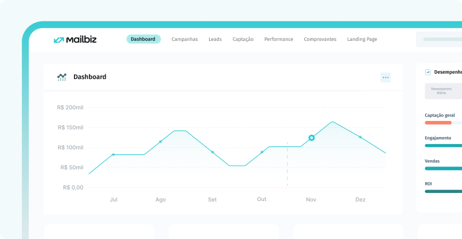Open the Dashboard three-dot options menu

click(386, 78)
